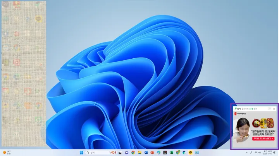Open Microsoft Edge from the taskbar
The image size is (279, 156).
coord(158,153)
